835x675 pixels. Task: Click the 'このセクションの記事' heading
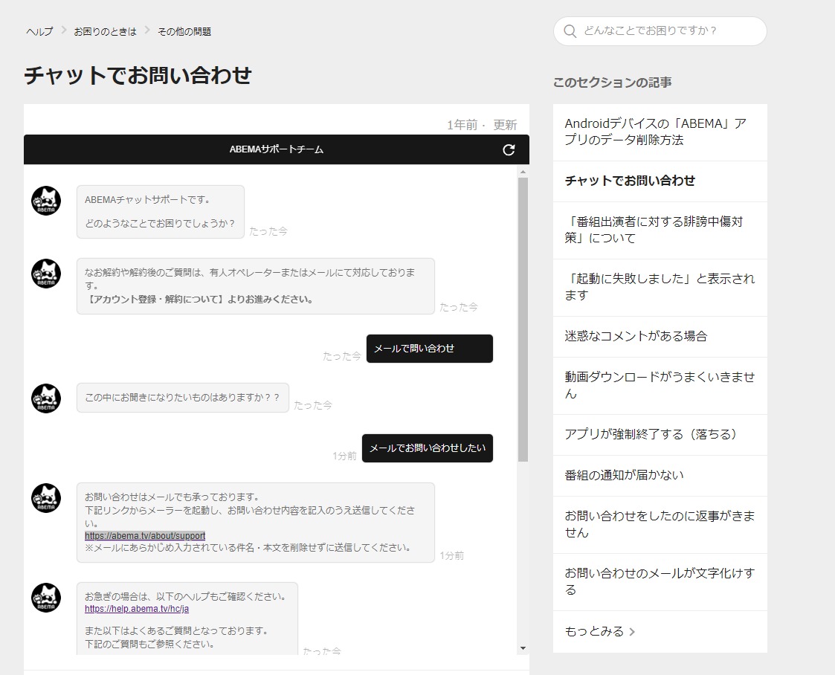point(613,83)
